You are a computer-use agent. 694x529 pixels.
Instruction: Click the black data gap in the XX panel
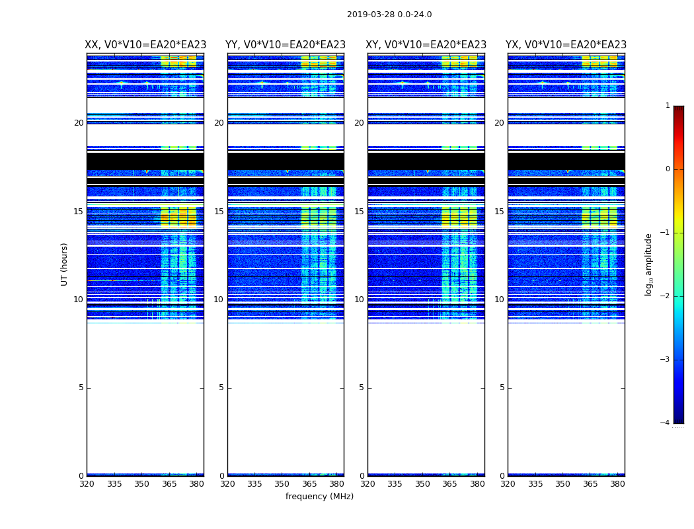145,161
